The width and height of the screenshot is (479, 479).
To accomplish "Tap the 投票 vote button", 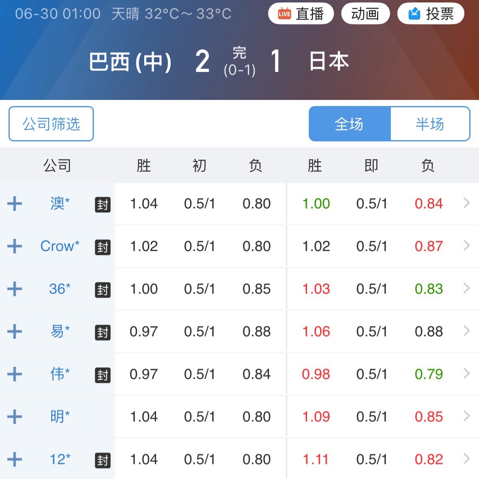I will (x=431, y=14).
